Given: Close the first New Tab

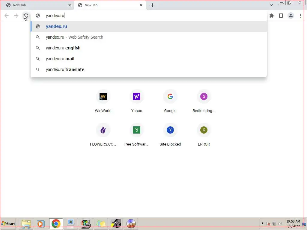Looking at the screenshot, I should [x=70, y=5].
